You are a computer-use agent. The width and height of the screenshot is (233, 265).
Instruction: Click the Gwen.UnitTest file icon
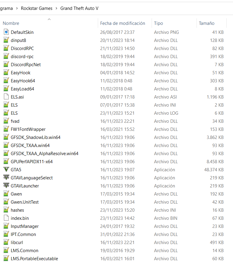[x=6, y=202]
